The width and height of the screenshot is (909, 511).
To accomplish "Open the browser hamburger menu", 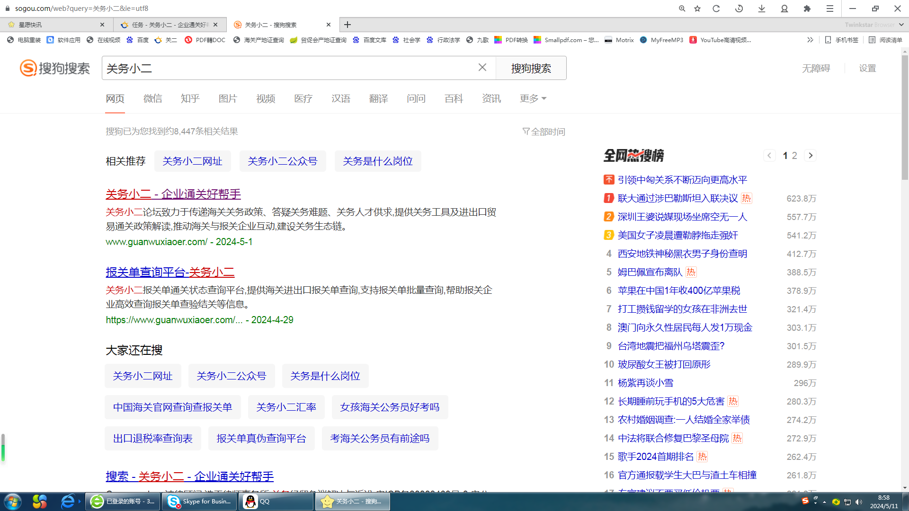I will [830, 9].
